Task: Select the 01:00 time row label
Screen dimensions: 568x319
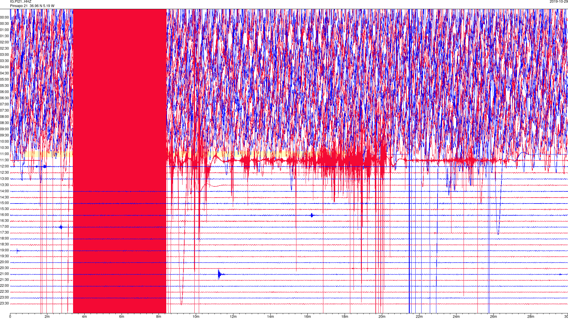Action: (x=4, y=30)
